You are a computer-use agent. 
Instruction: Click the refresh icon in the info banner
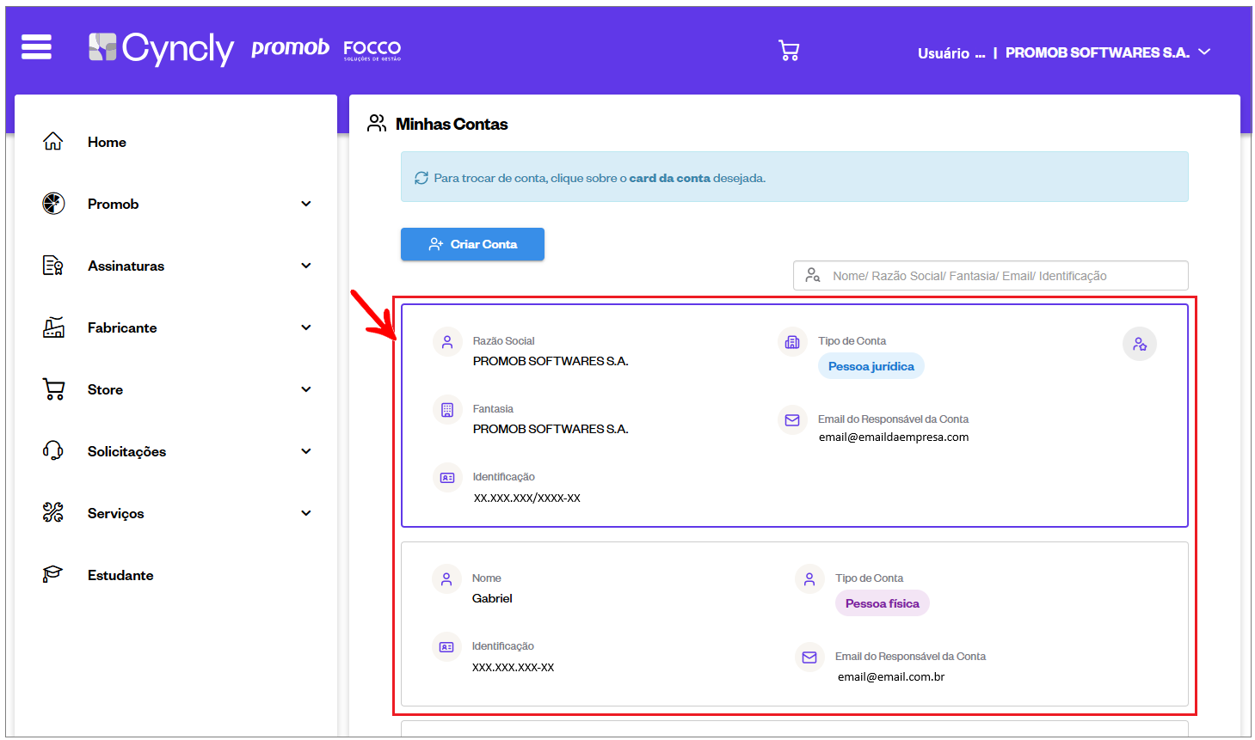(x=421, y=178)
